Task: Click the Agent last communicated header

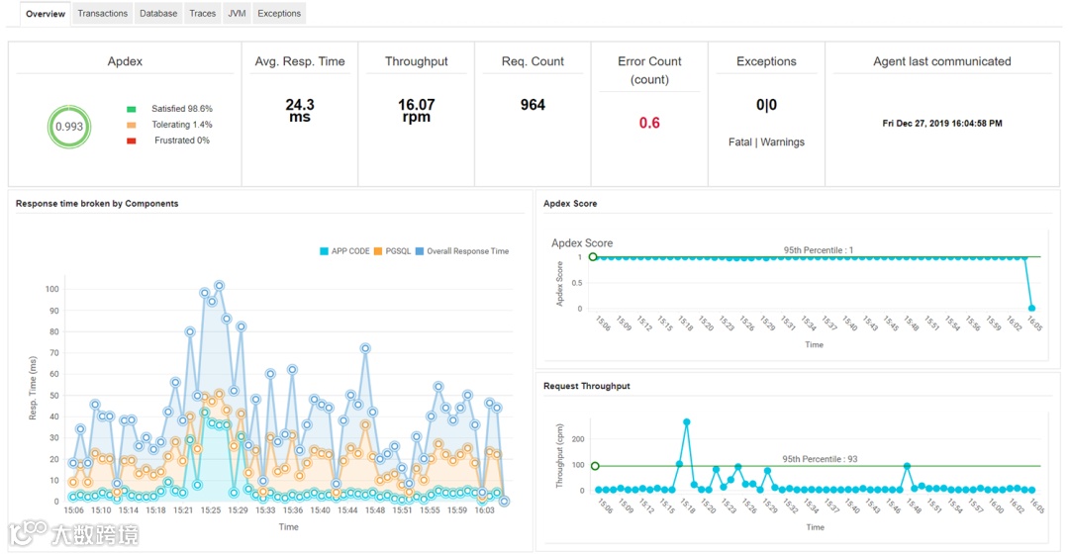Action: (x=942, y=61)
